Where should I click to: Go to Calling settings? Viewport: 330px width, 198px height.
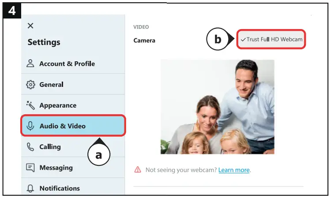pos(73,147)
